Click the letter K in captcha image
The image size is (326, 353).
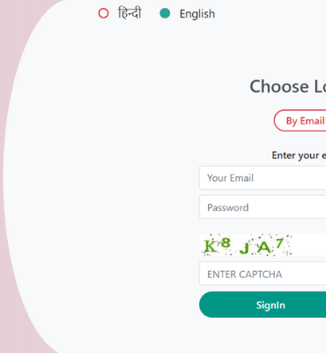click(x=211, y=246)
